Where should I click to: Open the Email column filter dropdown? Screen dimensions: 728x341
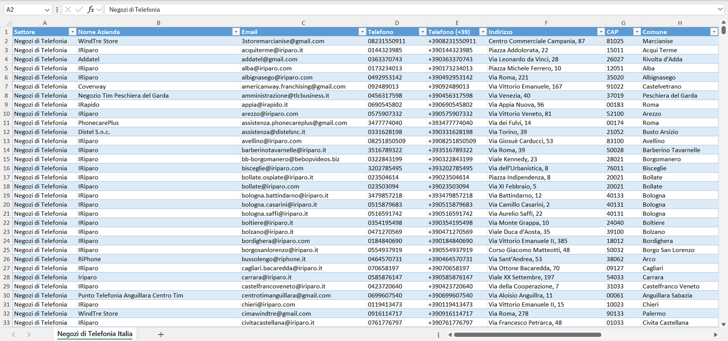click(362, 32)
